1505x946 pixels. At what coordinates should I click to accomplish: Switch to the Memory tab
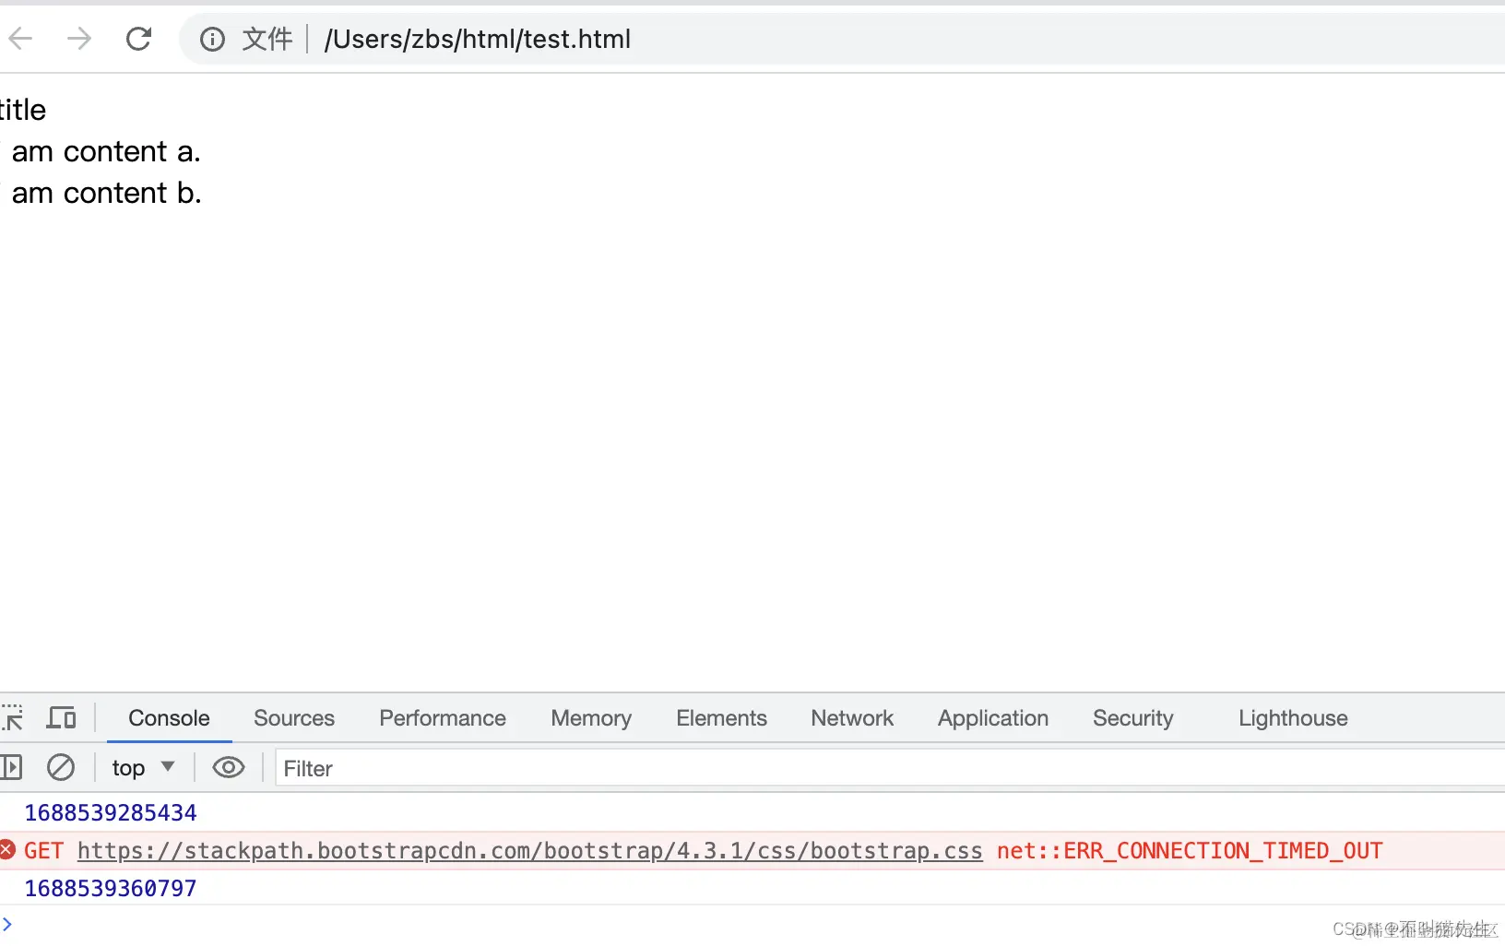(x=591, y=718)
